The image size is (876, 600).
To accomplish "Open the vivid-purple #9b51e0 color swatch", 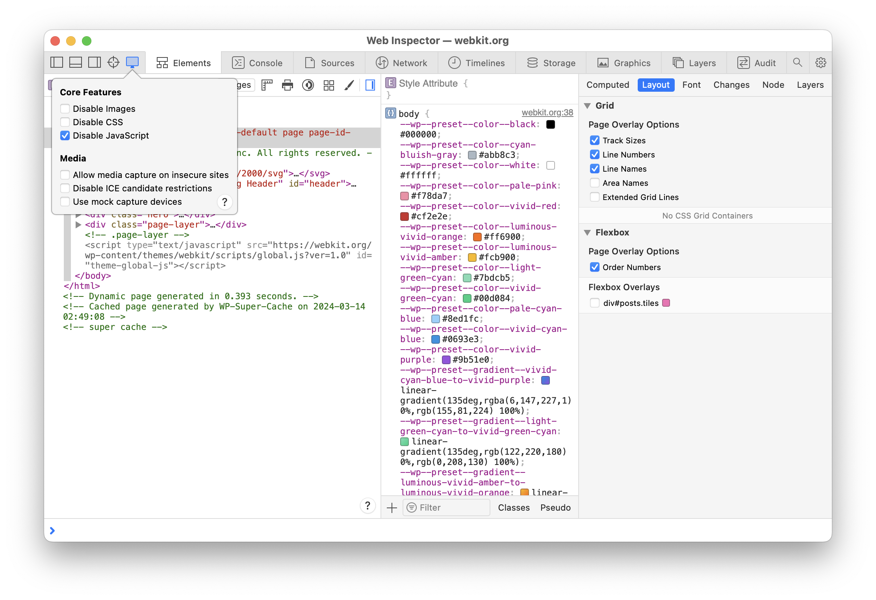I will [446, 360].
